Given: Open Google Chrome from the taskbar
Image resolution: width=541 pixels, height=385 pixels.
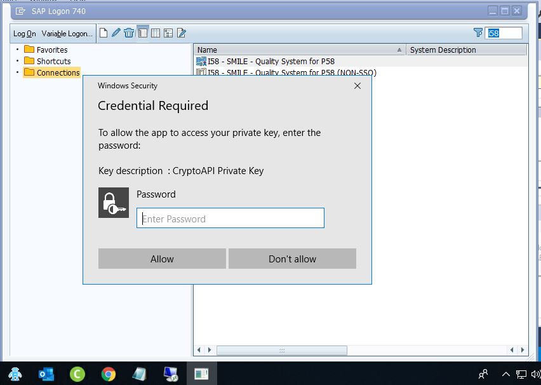Looking at the screenshot, I should point(109,374).
